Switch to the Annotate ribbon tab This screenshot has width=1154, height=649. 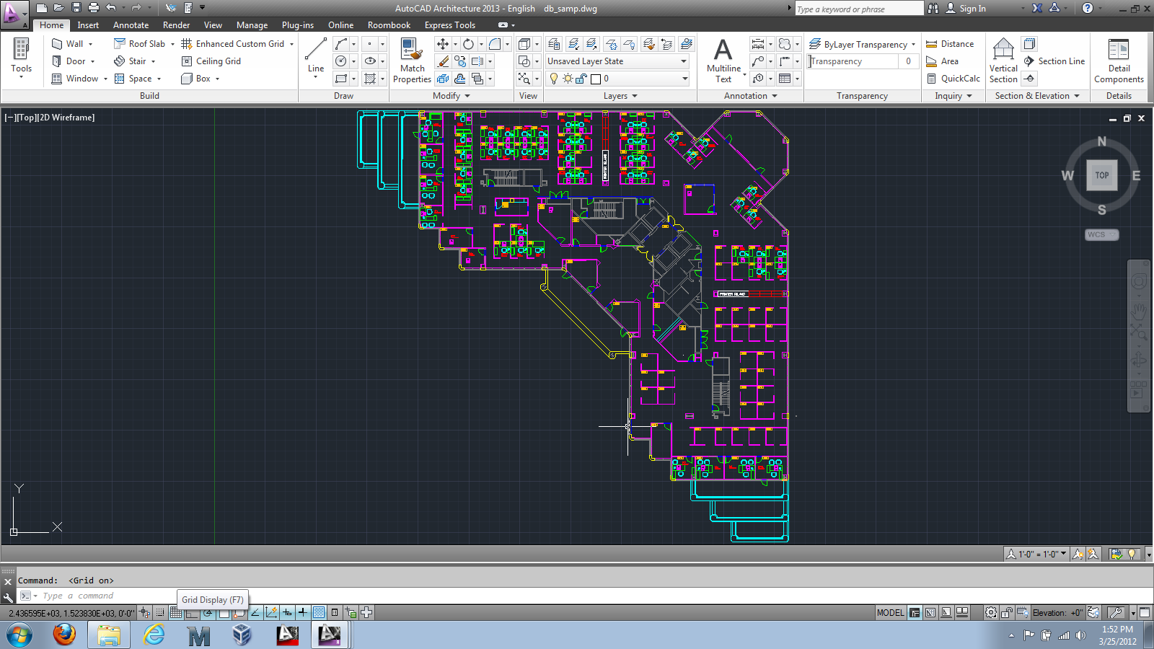click(131, 25)
